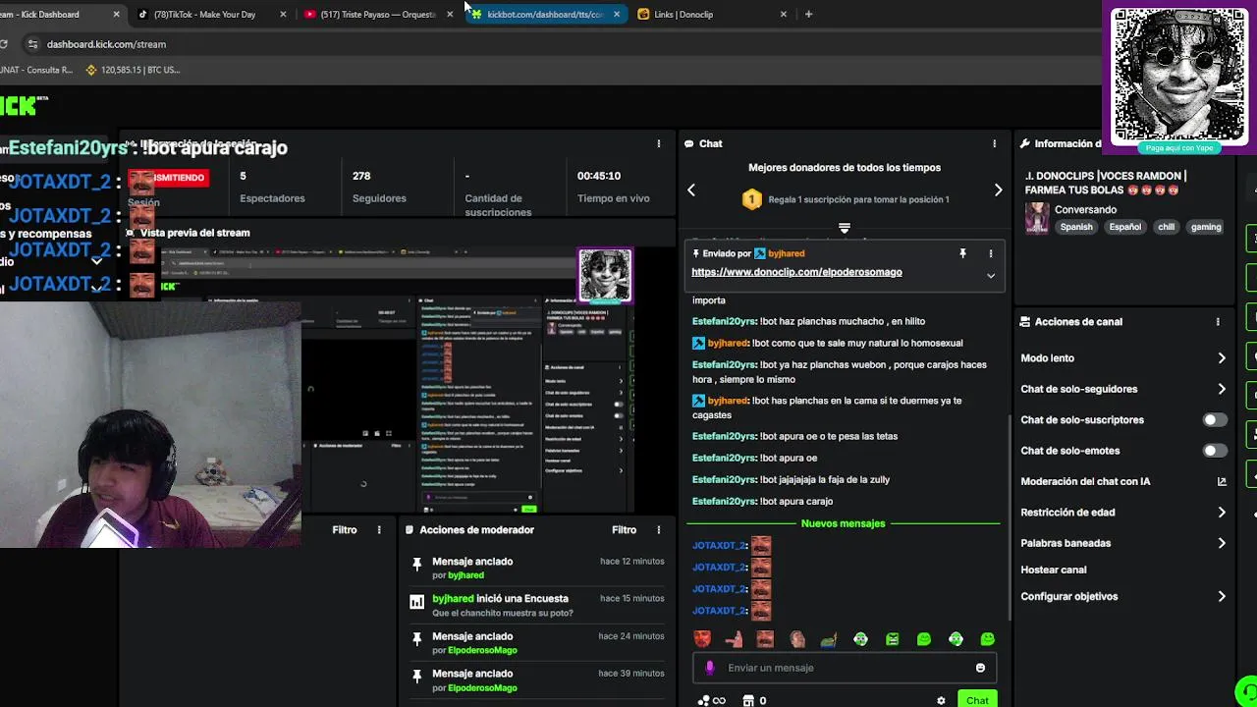
Task: Click the pin icon on the pinned message
Action: coord(962,253)
